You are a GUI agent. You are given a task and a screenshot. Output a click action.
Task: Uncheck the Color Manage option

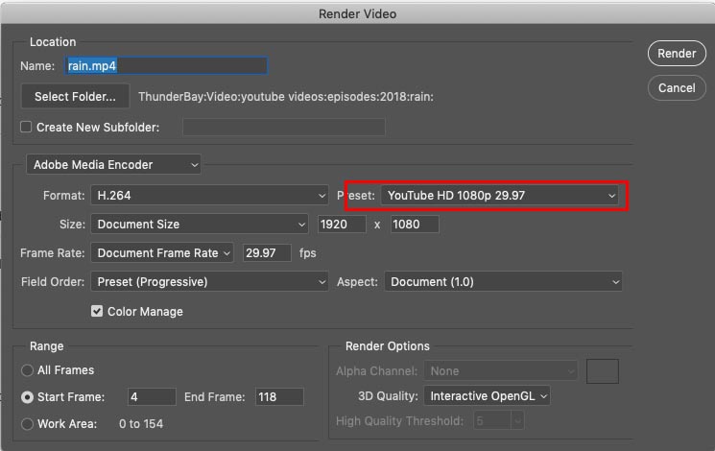[x=97, y=312]
